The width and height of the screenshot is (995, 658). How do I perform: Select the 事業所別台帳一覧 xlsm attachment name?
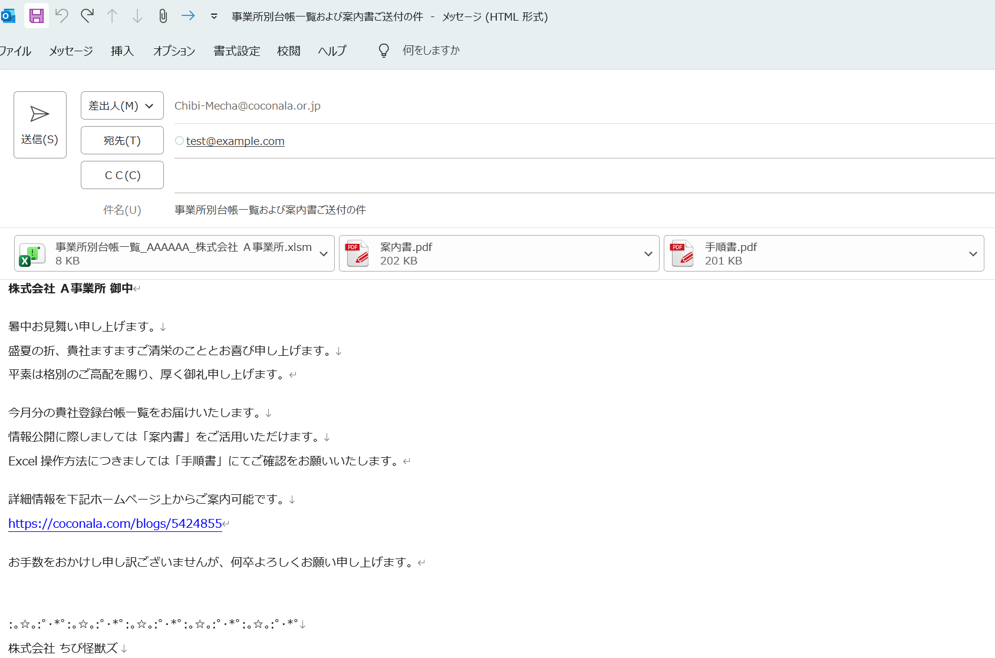coord(183,247)
